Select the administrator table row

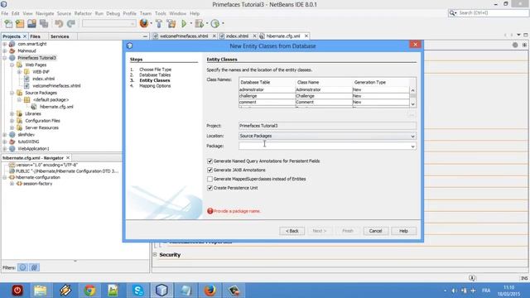324,90
